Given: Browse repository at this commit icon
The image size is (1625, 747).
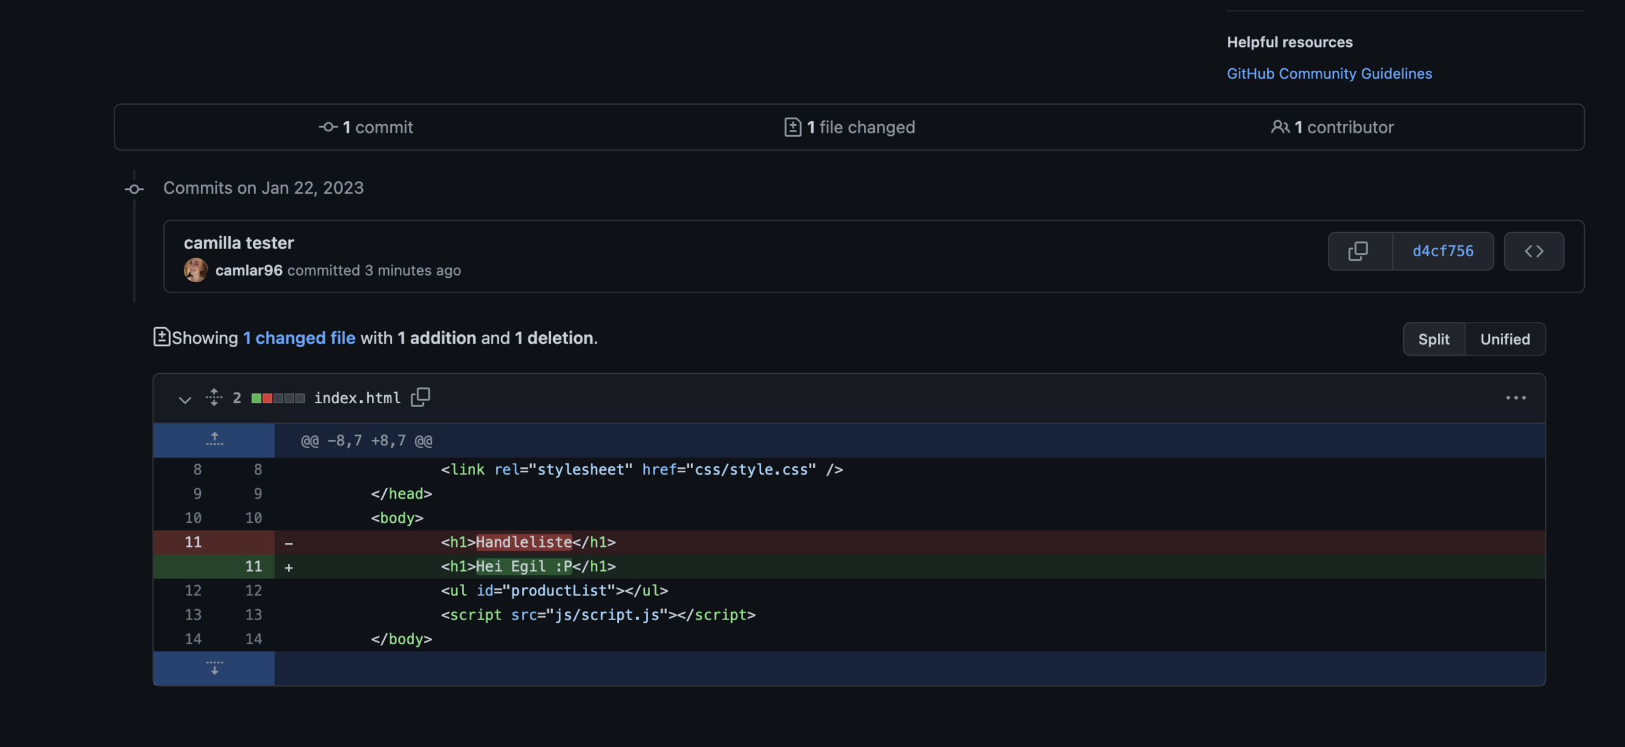Looking at the screenshot, I should click(x=1533, y=251).
